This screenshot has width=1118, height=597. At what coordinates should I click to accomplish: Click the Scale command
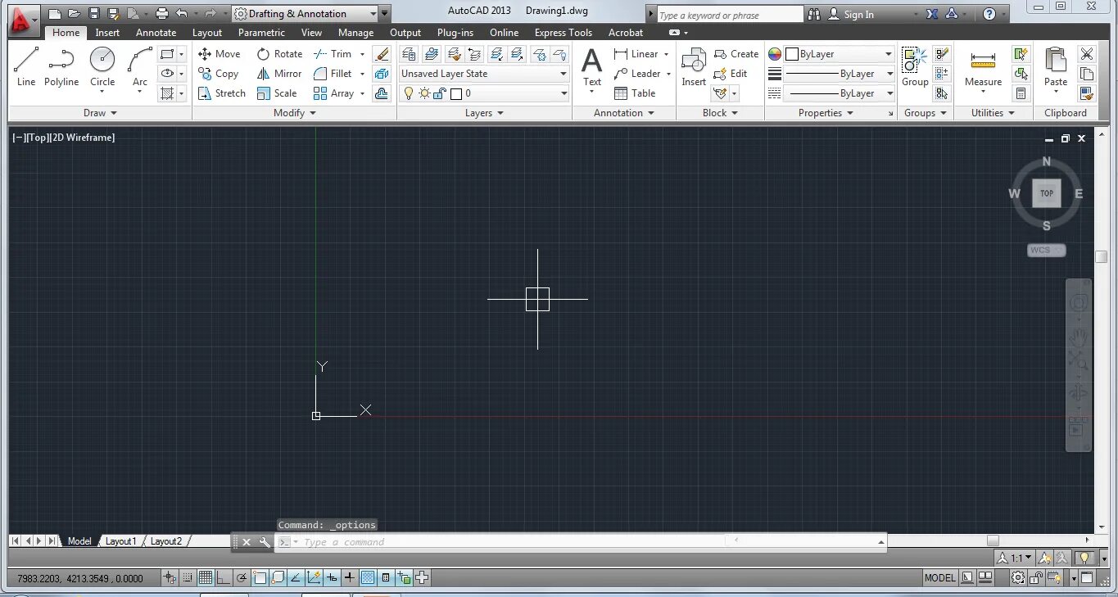(277, 93)
